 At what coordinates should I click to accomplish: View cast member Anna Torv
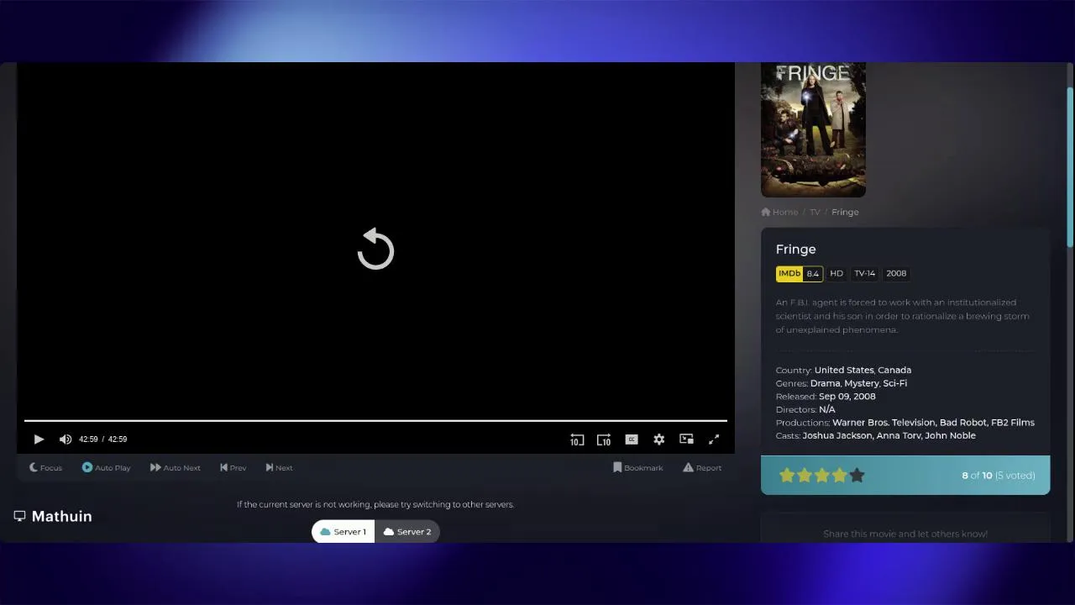(x=898, y=436)
